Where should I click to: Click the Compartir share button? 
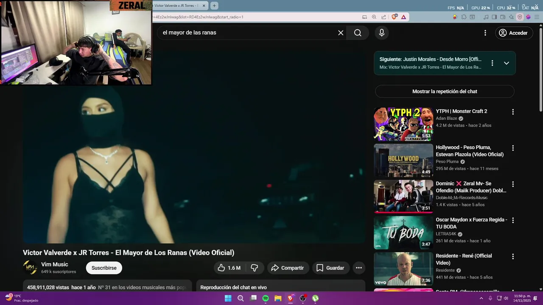[288, 268]
